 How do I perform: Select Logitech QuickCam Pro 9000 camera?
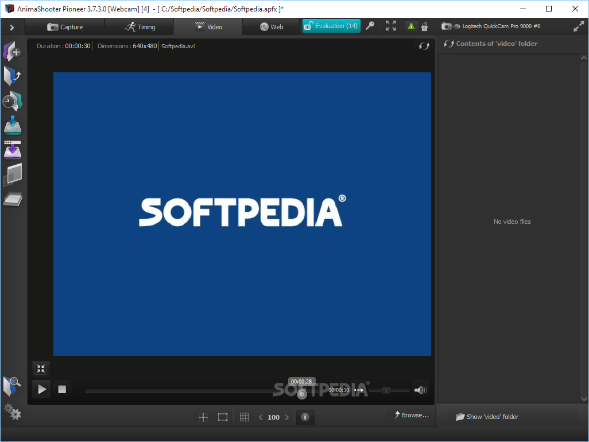pyautogui.click(x=491, y=26)
